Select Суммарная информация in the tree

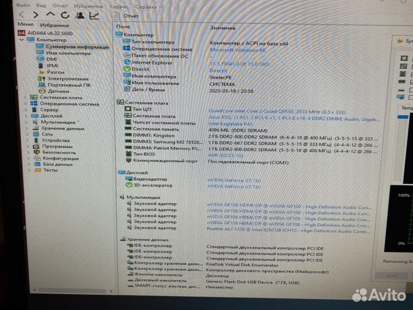(72, 46)
